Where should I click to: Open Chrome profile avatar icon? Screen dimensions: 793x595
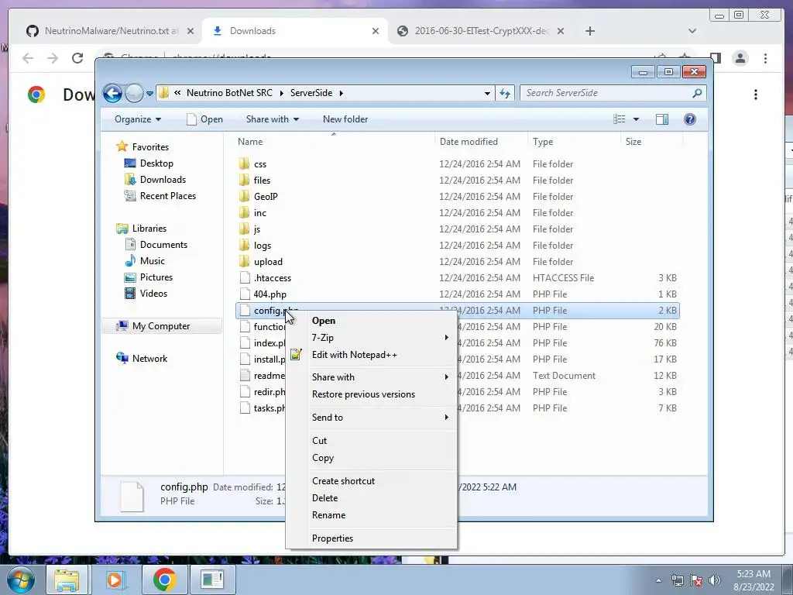740,58
